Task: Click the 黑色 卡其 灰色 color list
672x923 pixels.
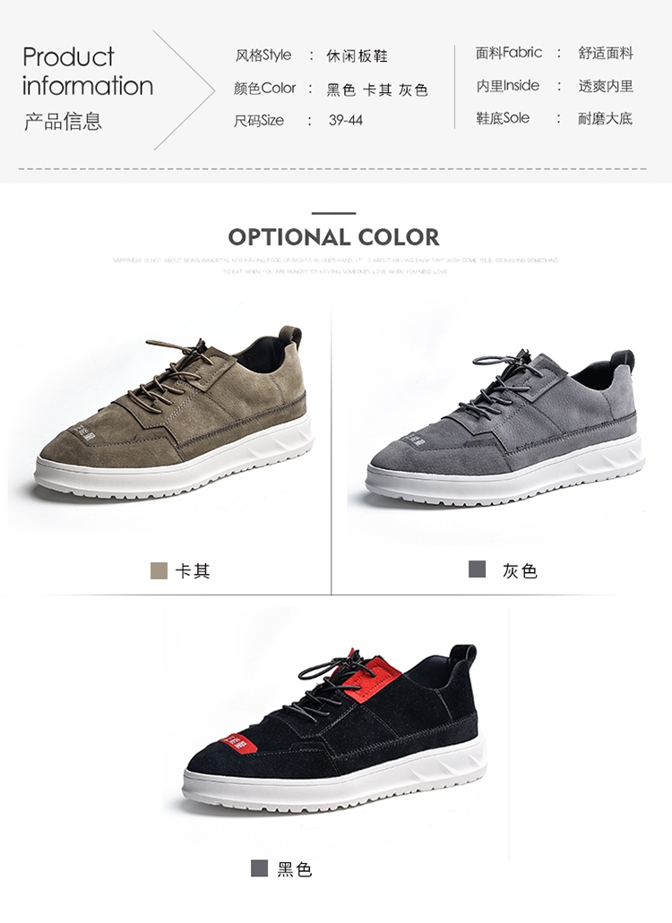Action: click(377, 90)
